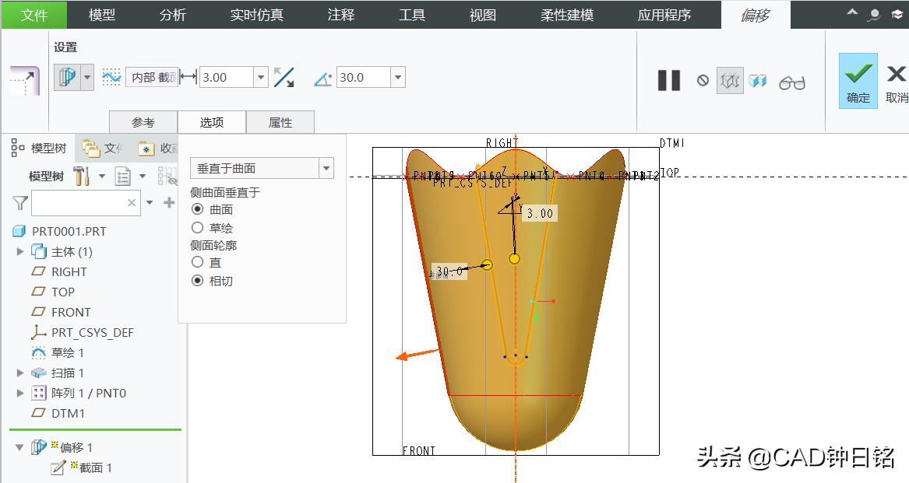Expand the 扫描 1 tree node
The height and width of the screenshot is (483, 909).
point(20,373)
